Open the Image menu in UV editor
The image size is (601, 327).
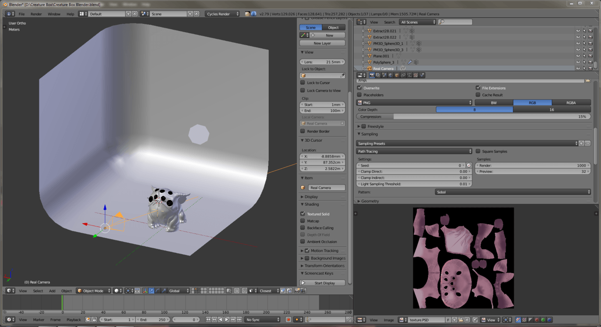(389, 320)
